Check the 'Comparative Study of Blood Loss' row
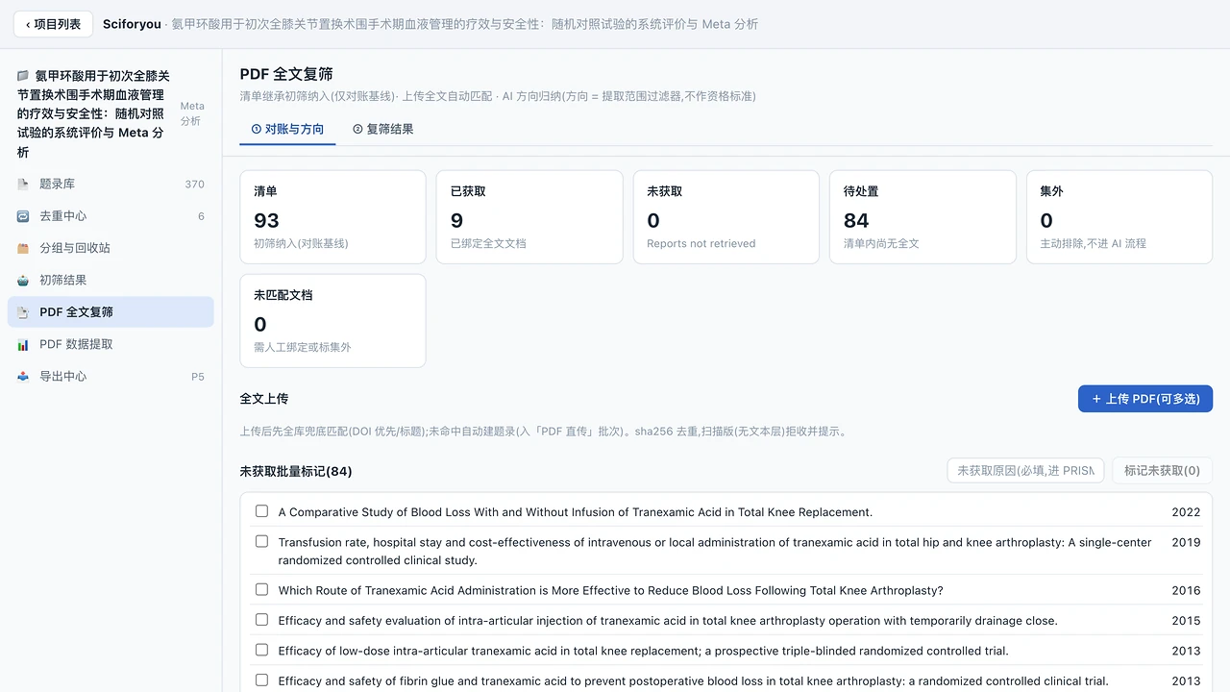The height and width of the screenshot is (692, 1230). tap(261, 511)
